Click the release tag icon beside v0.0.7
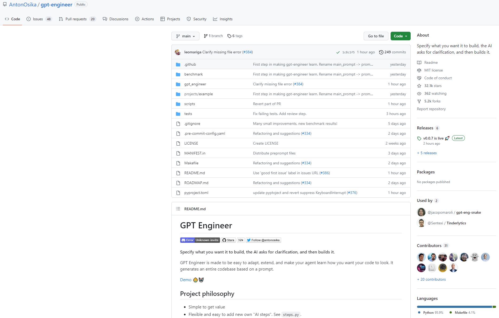Screen dimensions: 499x318 (x=419, y=138)
